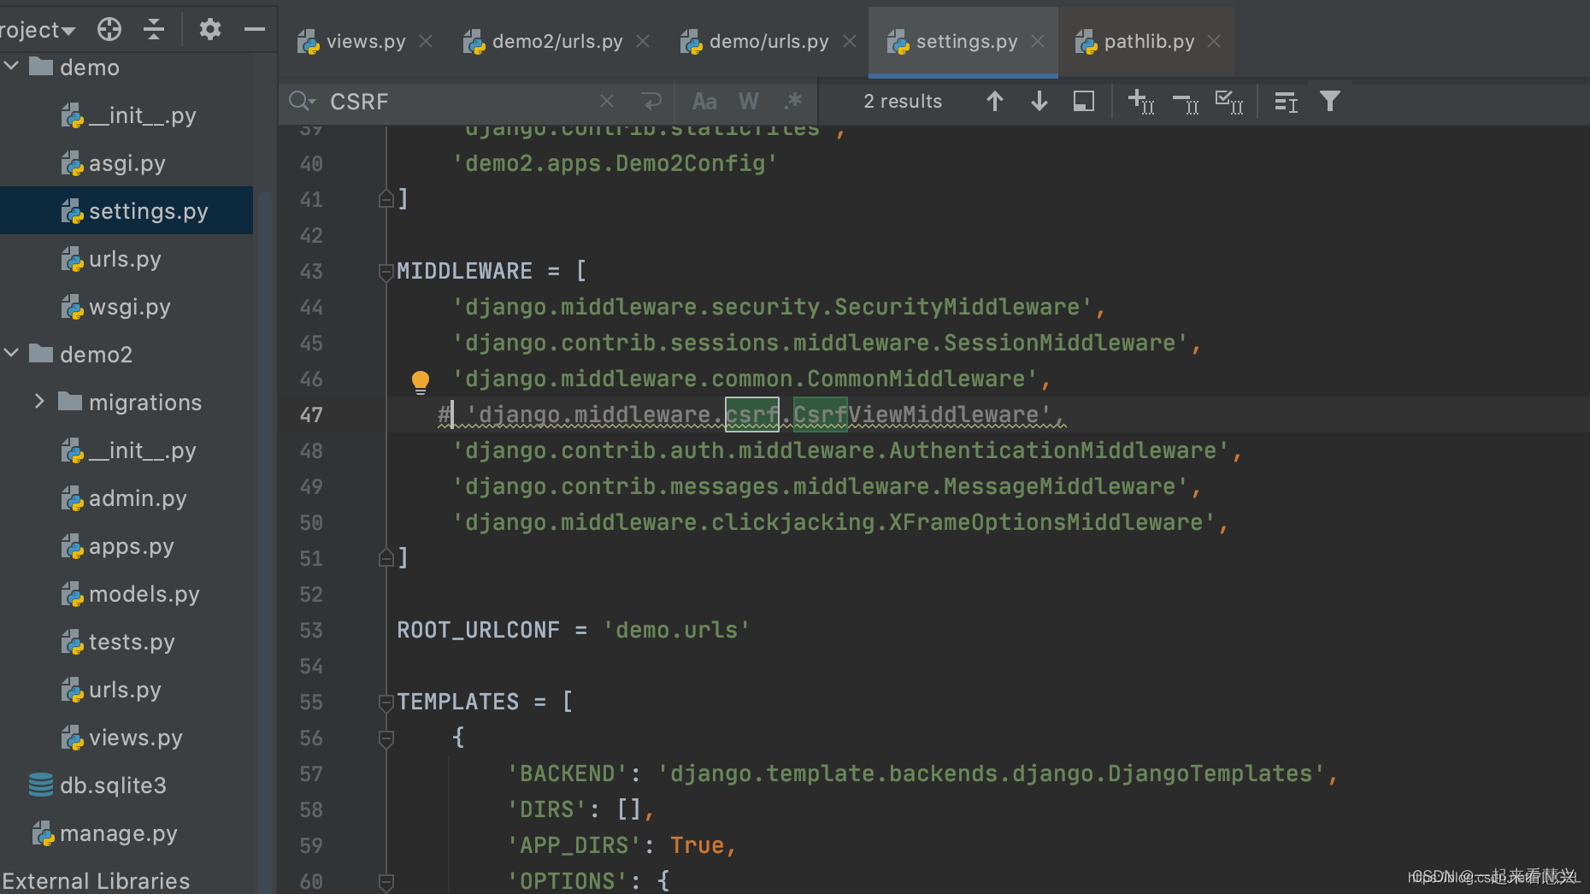This screenshot has height=894, width=1590.
Task: Open search results in find window
Action: (1083, 102)
